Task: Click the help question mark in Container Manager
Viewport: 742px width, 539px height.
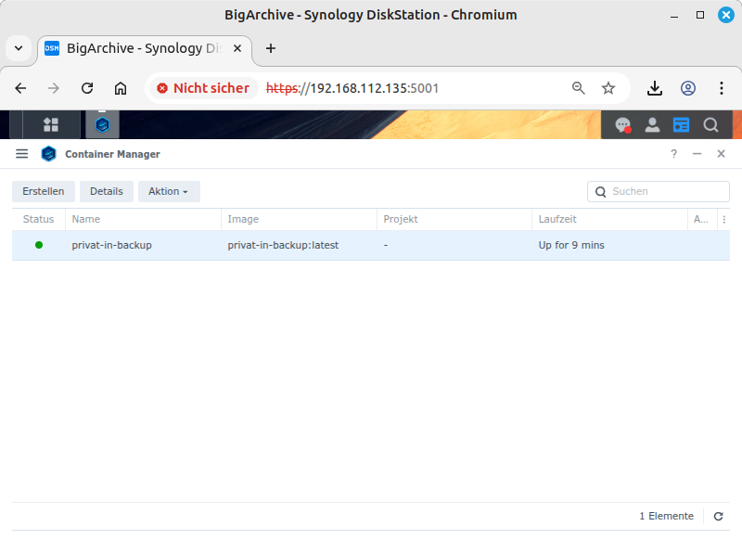Action: 674,154
